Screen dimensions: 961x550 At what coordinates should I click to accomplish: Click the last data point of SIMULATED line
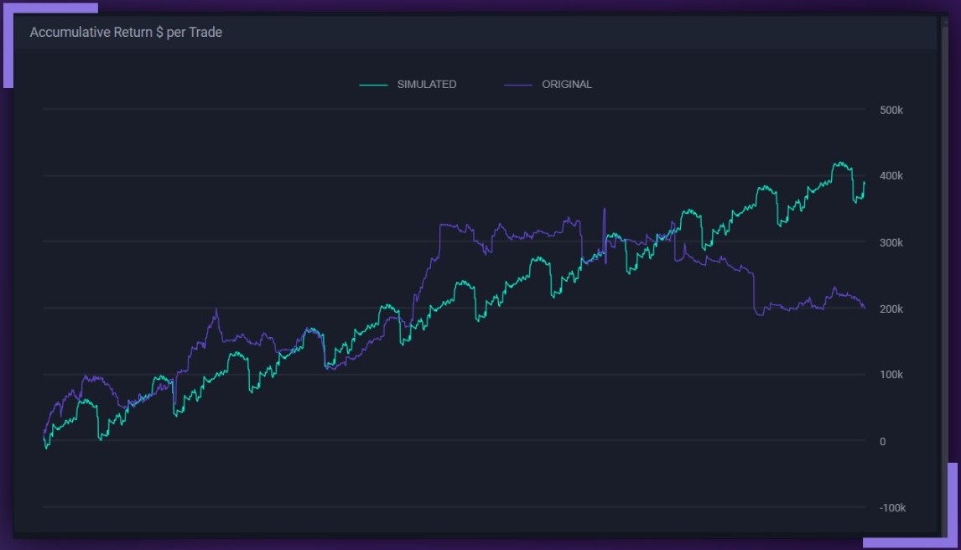tap(864, 182)
